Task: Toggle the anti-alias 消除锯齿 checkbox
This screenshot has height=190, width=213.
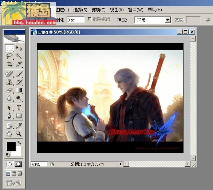Action: click(x=89, y=19)
